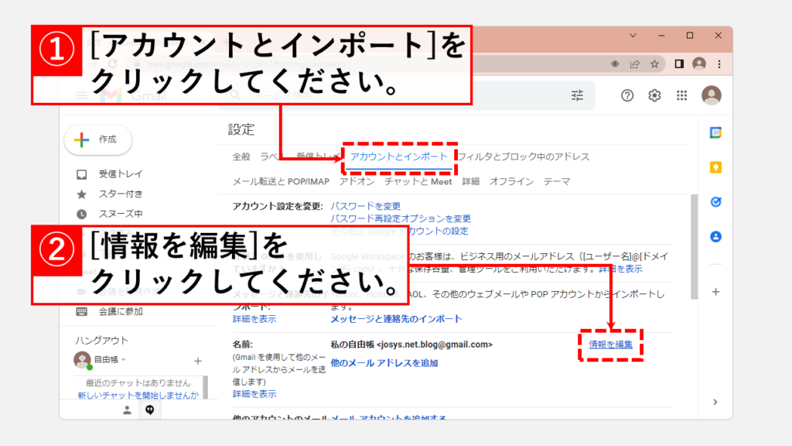Expand the 自由帳 Hangouts status dropdown
Screen dimensions: 792x446
click(123, 360)
